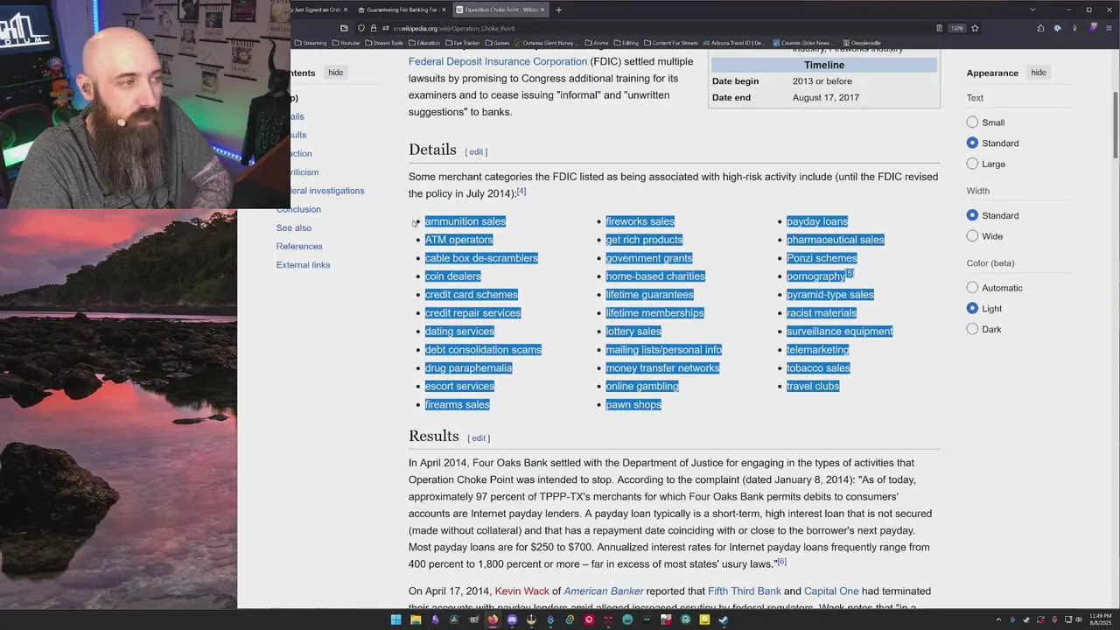
Task: Open the Federal Deposit Insurance Corporation link
Action: pyautogui.click(x=498, y=61)
